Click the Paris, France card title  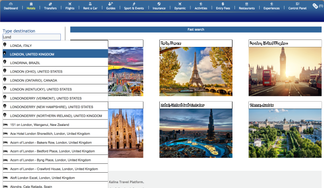tap(171, 43)
